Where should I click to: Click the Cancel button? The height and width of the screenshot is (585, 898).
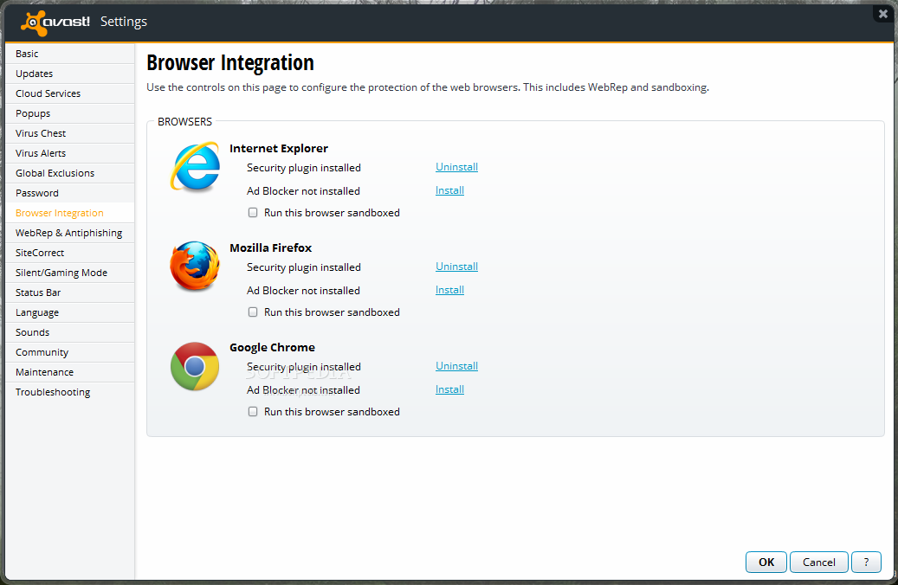pos(819,562)
